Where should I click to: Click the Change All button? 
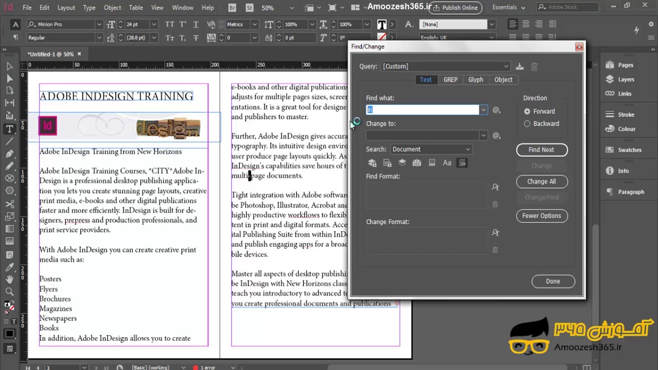pos(542,181)
